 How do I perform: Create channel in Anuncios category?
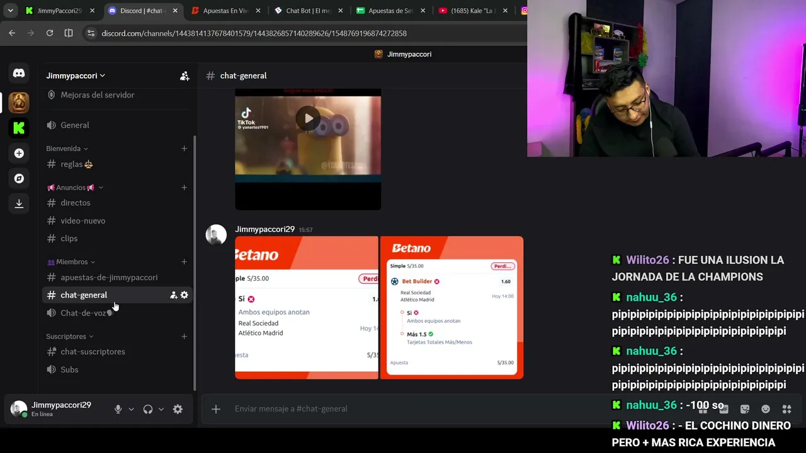point(184,187)
